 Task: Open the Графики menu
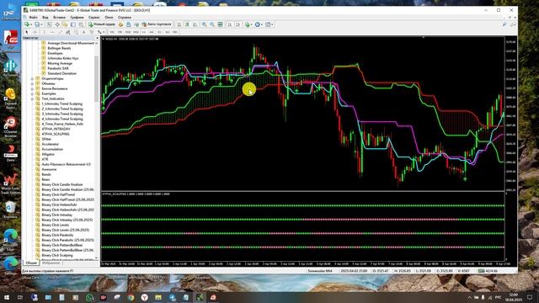[77, 17]
